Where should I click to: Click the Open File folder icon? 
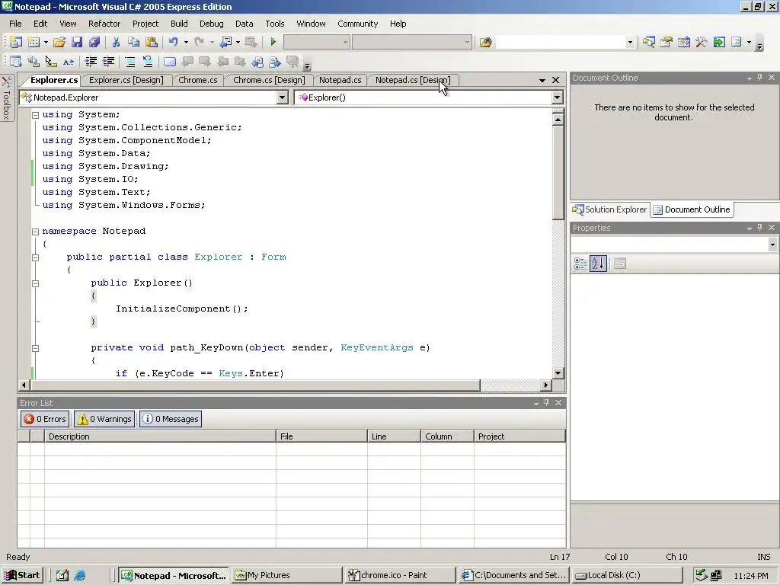click(x=59, y=43)
